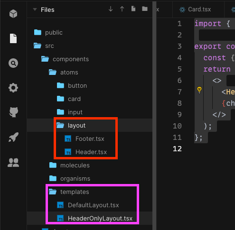Collapse the templates folder

pos(69,192)
